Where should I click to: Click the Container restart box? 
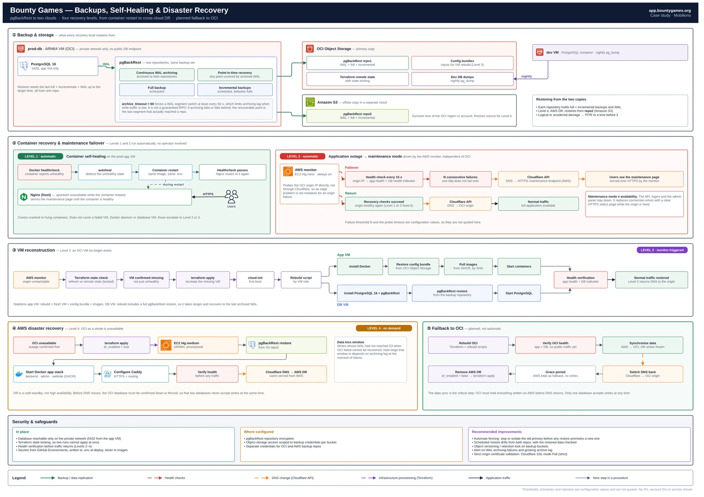click(165, 172)
